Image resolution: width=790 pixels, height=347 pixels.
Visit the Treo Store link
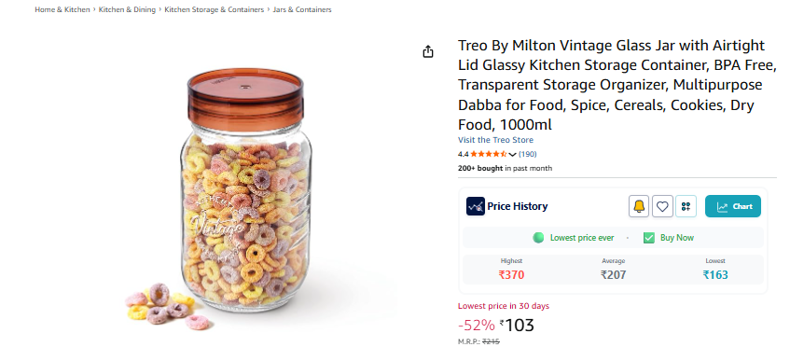[495, 140]
